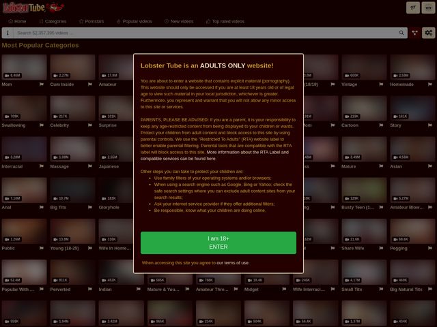Open the Vintage category label
This screenshot has width=437, height=327.
(349, 84)
